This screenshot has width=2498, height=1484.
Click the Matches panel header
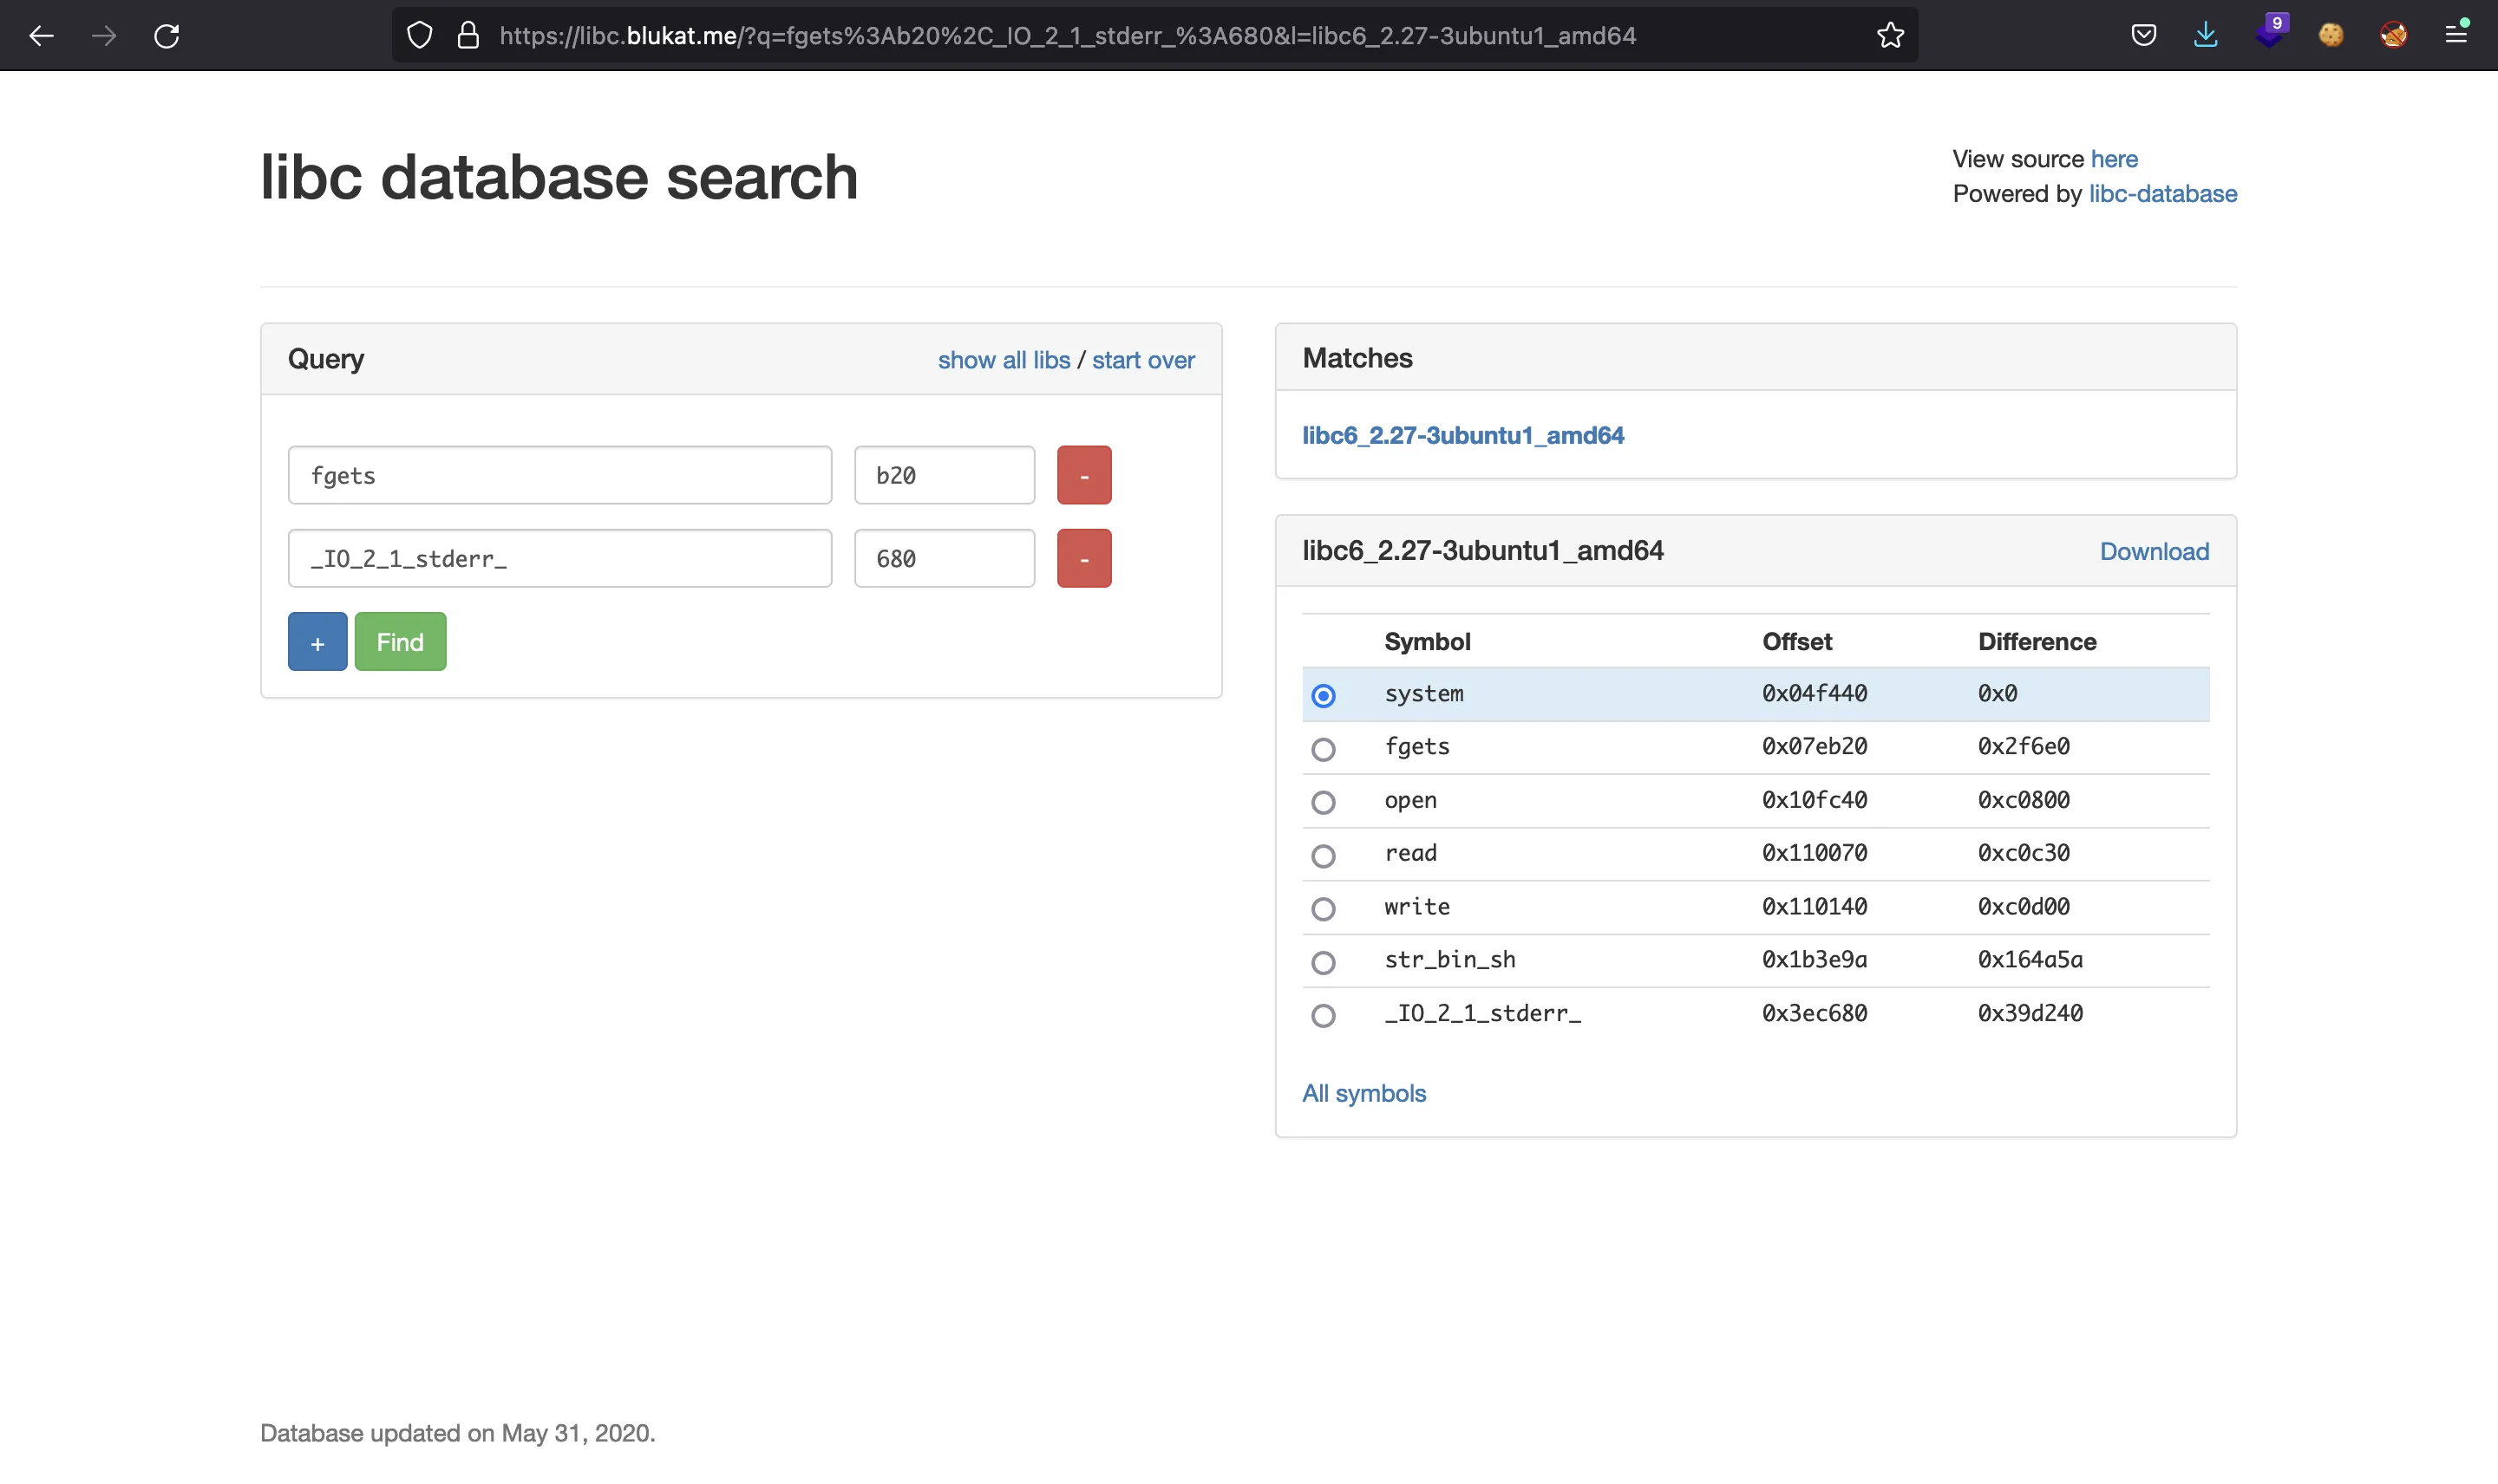(x=1756, y=358)
